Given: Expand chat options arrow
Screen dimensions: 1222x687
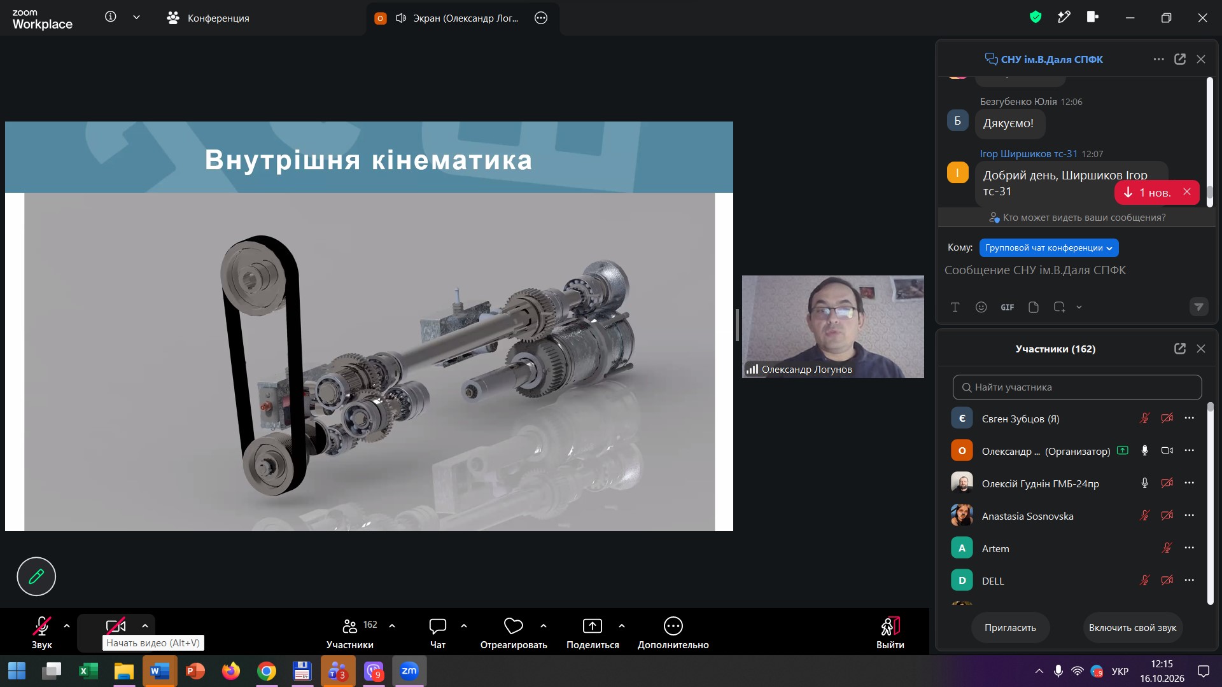Looking at the screenshot, I should (464, 626).
